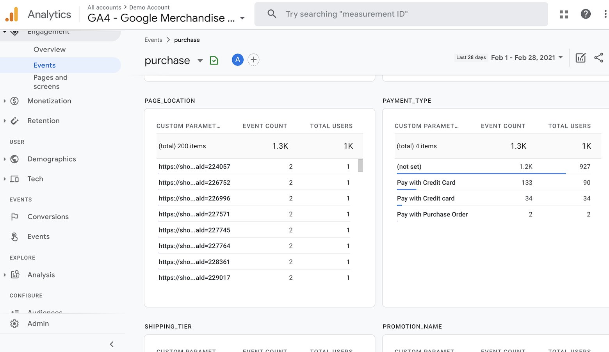The image size is (609, 352).
Task: Select Pages and screens in the sidebar
Action: 50,82
